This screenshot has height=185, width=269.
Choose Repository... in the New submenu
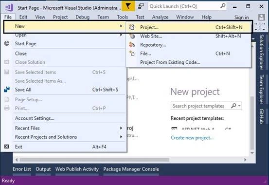[189, 45]
